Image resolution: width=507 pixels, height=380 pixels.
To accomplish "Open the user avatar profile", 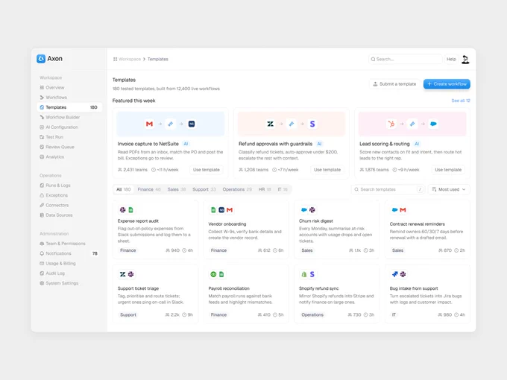I will (465, 60).
